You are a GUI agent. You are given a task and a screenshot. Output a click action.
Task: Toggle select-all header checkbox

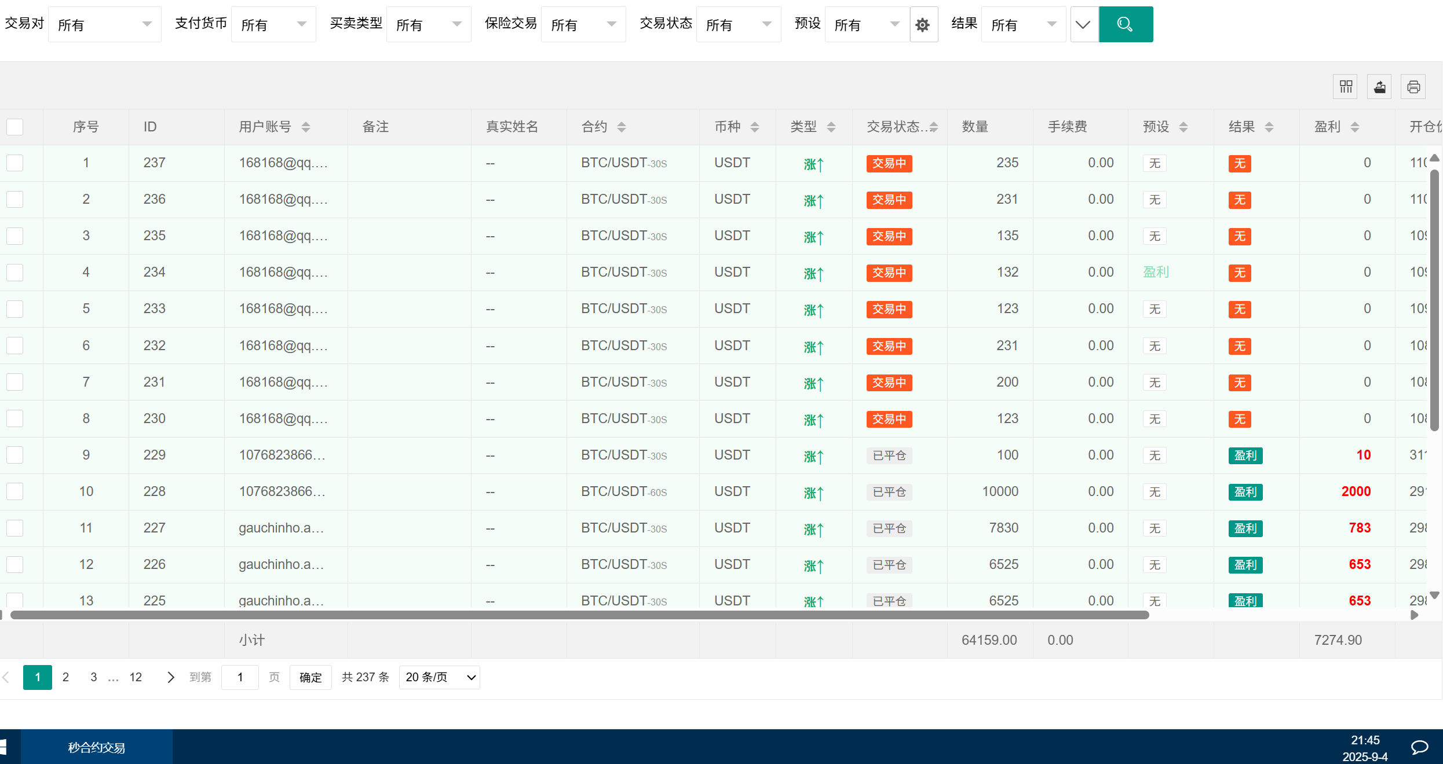15,127
